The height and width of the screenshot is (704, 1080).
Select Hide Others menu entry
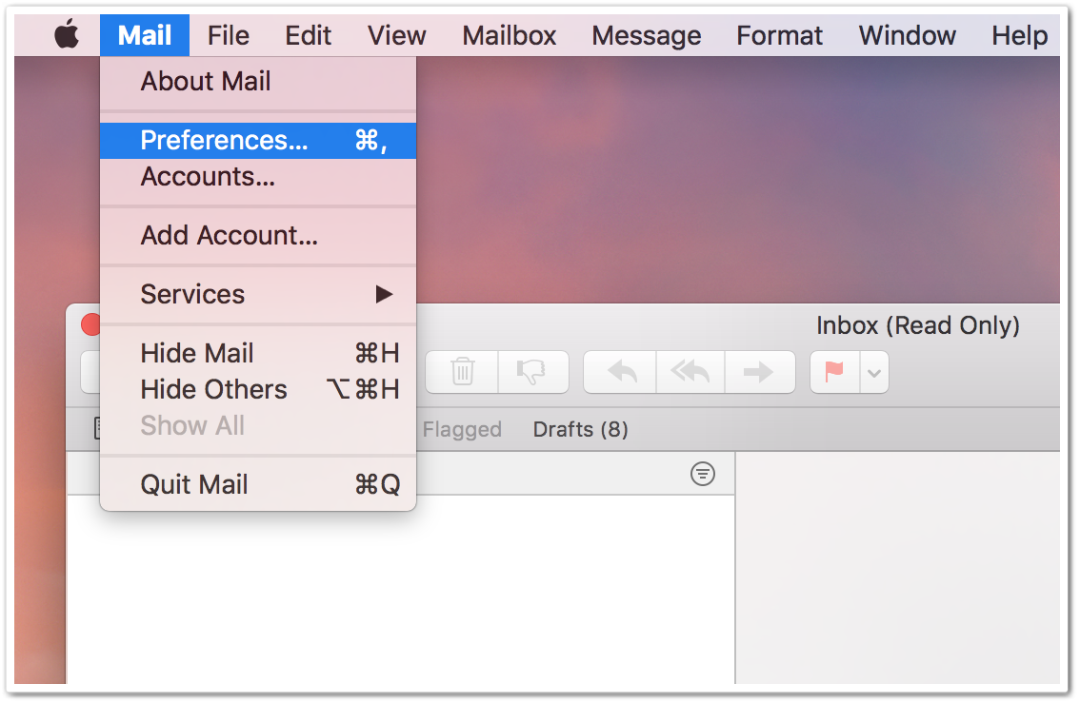click(x=257, y=389)
